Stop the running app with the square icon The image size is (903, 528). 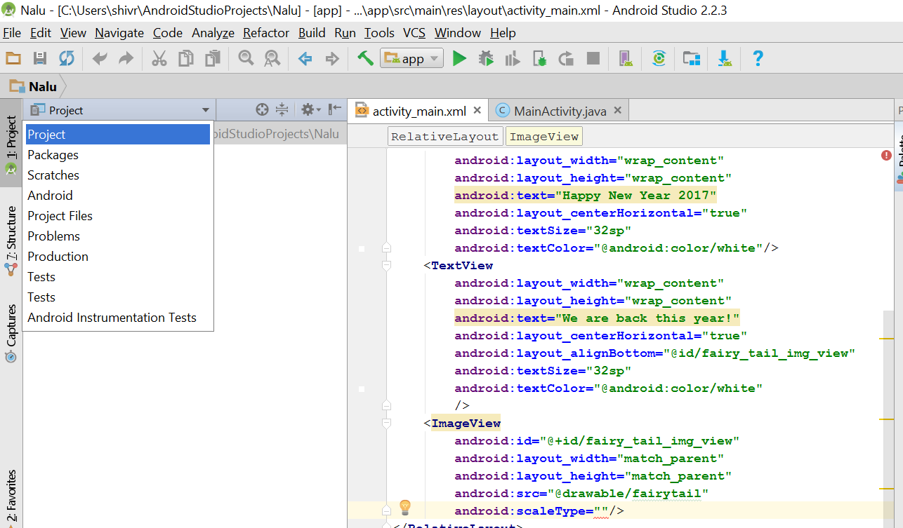coord(593,59)
